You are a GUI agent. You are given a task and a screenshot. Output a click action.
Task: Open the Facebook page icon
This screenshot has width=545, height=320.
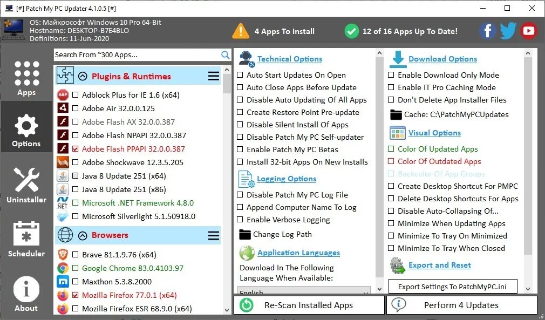click(x=488, y=31)
